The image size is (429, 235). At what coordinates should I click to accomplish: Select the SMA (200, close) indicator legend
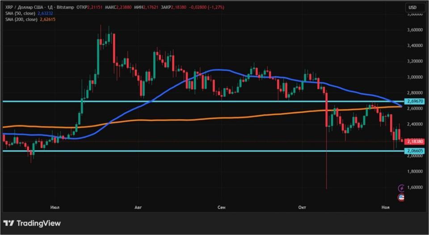(x=20, y=20)
